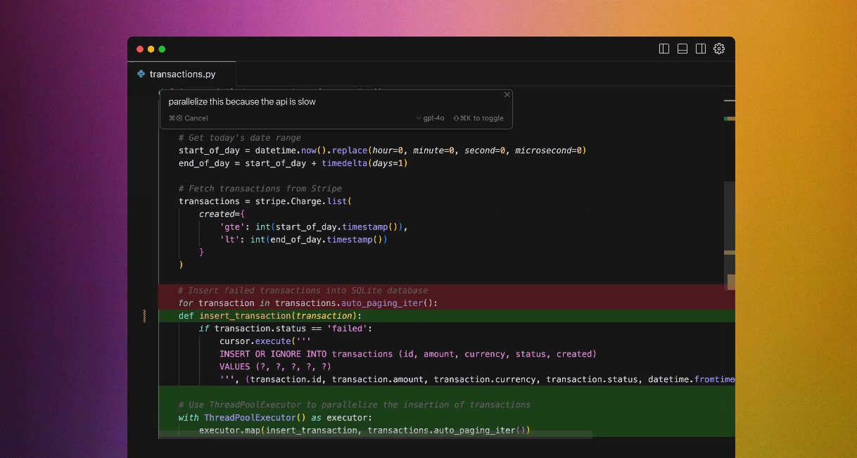Click the 'executor.map(insert_transaction' line
The image size is (857, 458).
(x=364, y=430)
